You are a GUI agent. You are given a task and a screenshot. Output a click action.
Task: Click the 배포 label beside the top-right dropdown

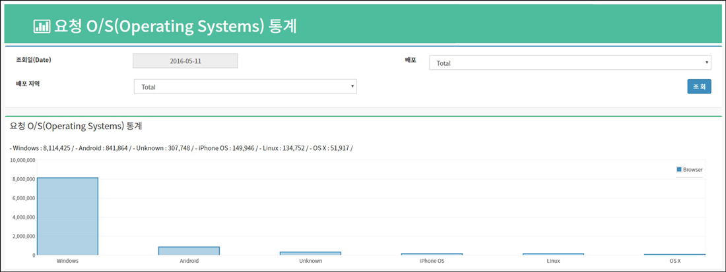pos(411,60)
